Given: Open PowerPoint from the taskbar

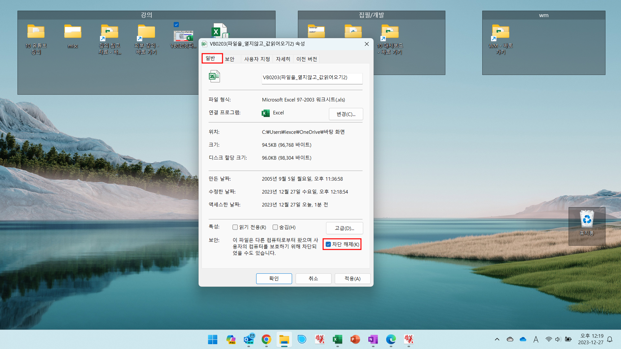Looking at the screenshot, I should pos(355,339).
